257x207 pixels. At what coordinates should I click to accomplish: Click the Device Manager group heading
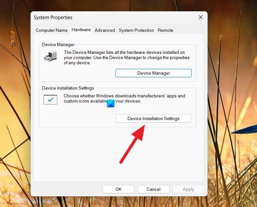[58, 45]
